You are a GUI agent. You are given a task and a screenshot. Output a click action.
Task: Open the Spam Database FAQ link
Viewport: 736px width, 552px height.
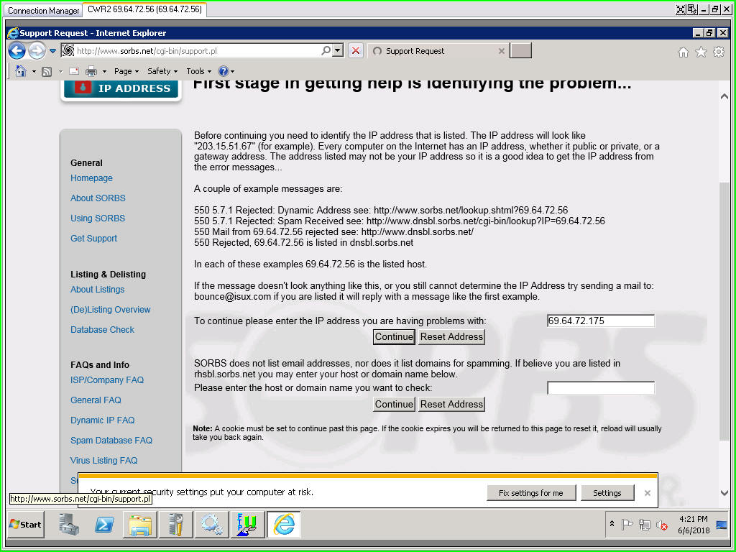111,441
